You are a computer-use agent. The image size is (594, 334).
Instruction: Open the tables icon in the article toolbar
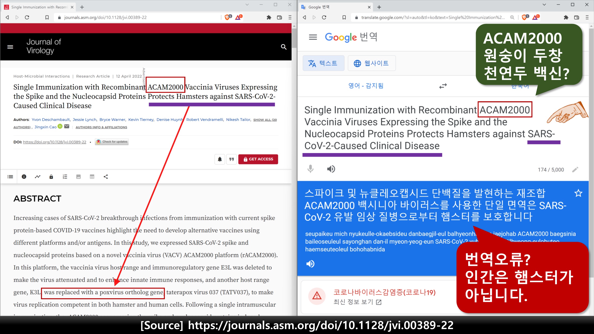92,177
